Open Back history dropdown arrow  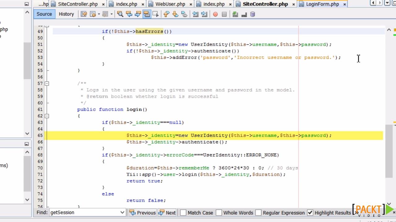[99, 14]
